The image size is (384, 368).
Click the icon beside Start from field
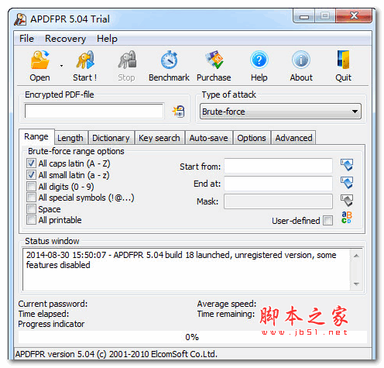[347, 165]
